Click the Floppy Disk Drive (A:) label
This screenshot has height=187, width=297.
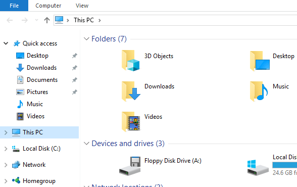coord(173,161)
